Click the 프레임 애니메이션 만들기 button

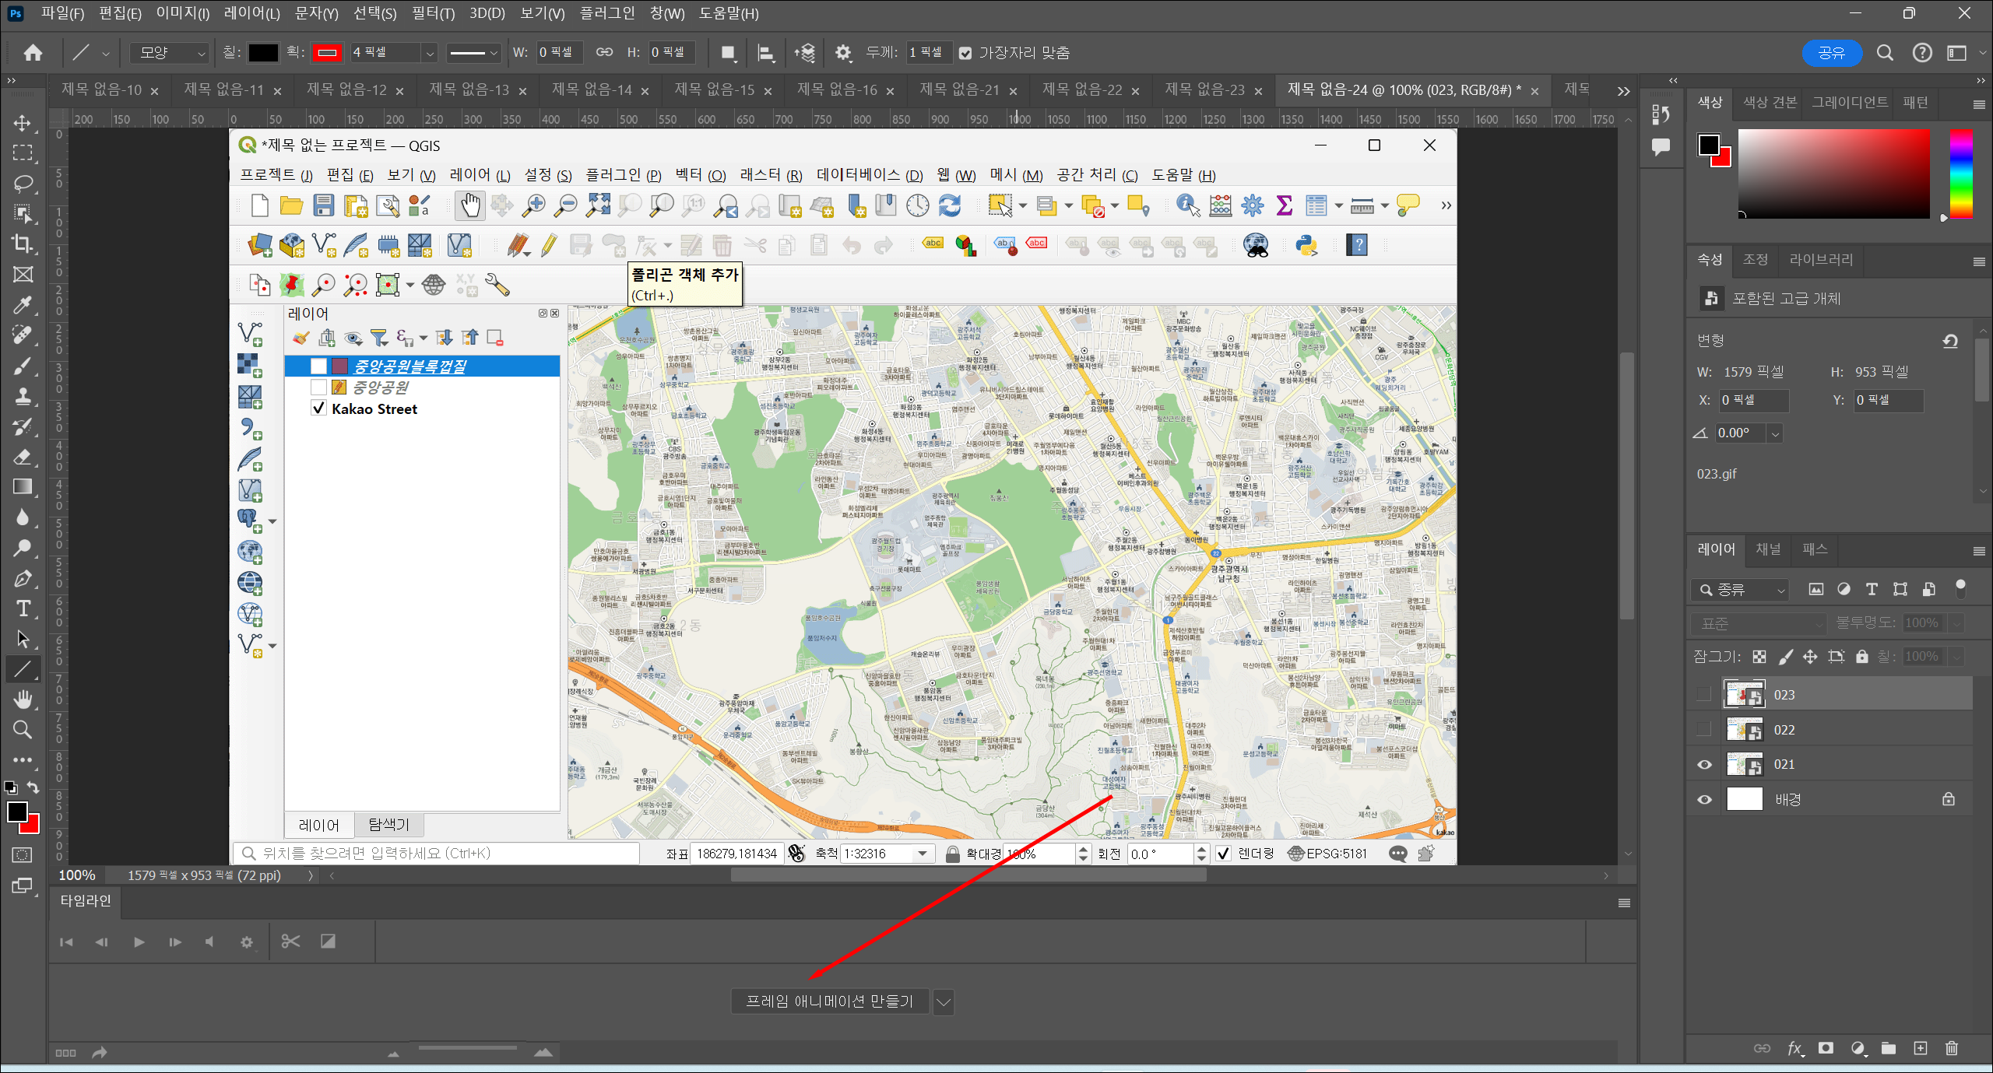click(830, 1001)
